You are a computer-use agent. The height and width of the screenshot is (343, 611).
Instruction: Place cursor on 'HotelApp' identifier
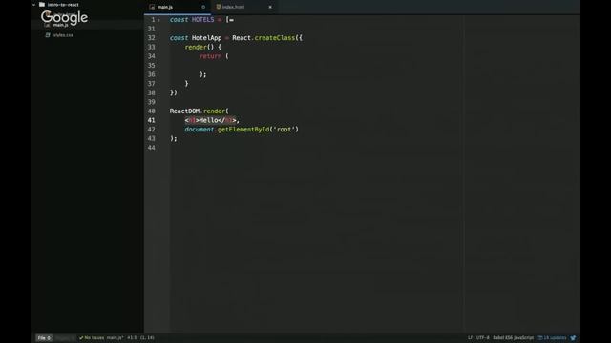[206, 38]
